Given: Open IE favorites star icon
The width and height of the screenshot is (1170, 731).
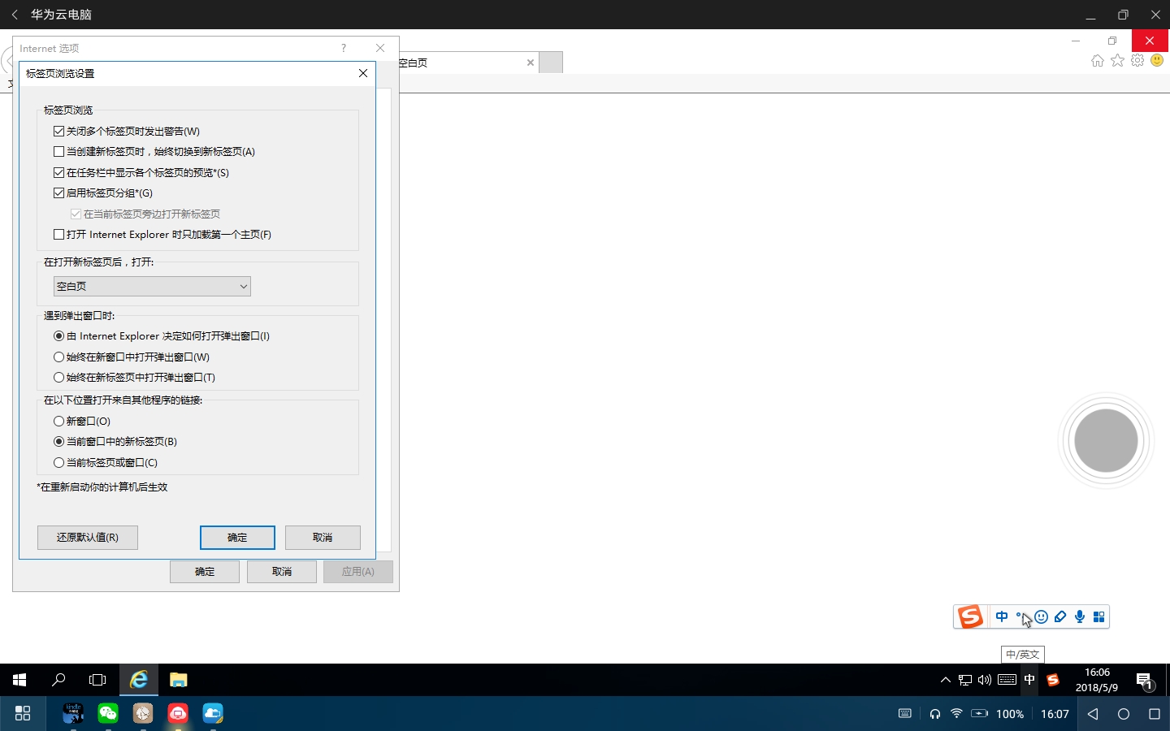Looking at the screenshot, I should [1118, 61].
